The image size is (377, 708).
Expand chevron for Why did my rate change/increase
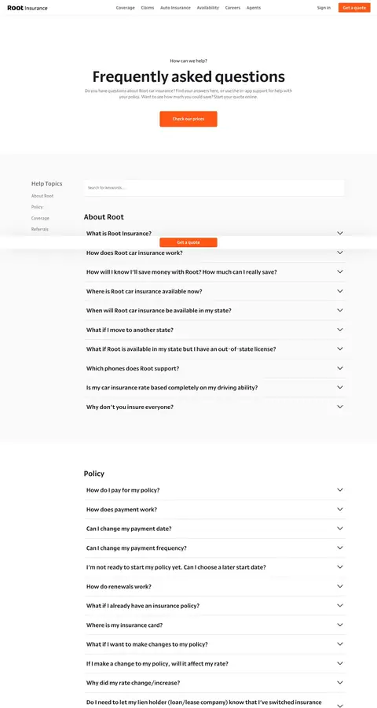[340, 683]
